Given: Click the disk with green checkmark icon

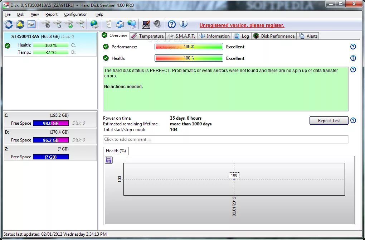Looking at the screenshot, I should [69, 24].
